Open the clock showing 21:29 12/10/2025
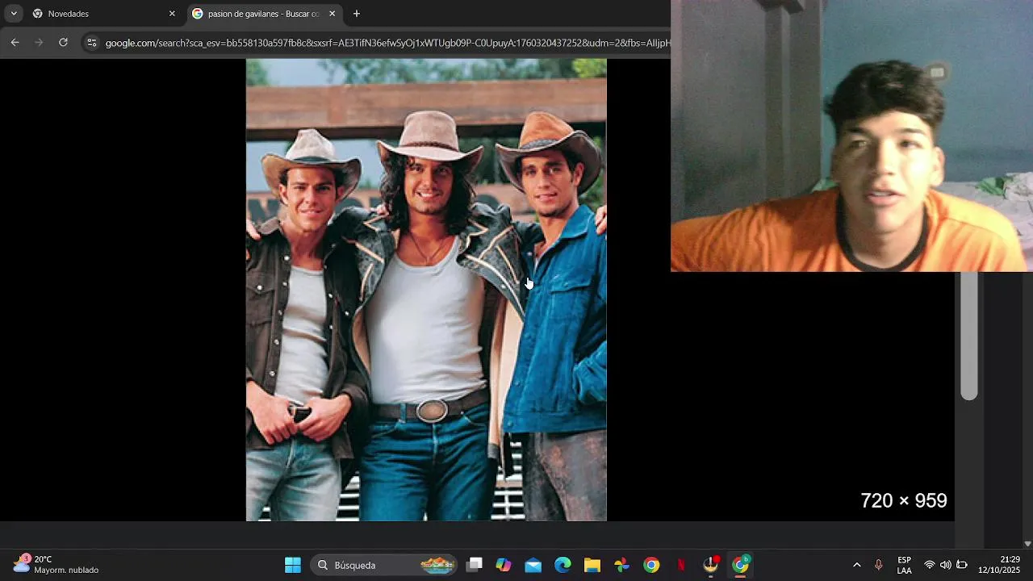The height and width of the screenshot is (581, 1033). (999, 565)
